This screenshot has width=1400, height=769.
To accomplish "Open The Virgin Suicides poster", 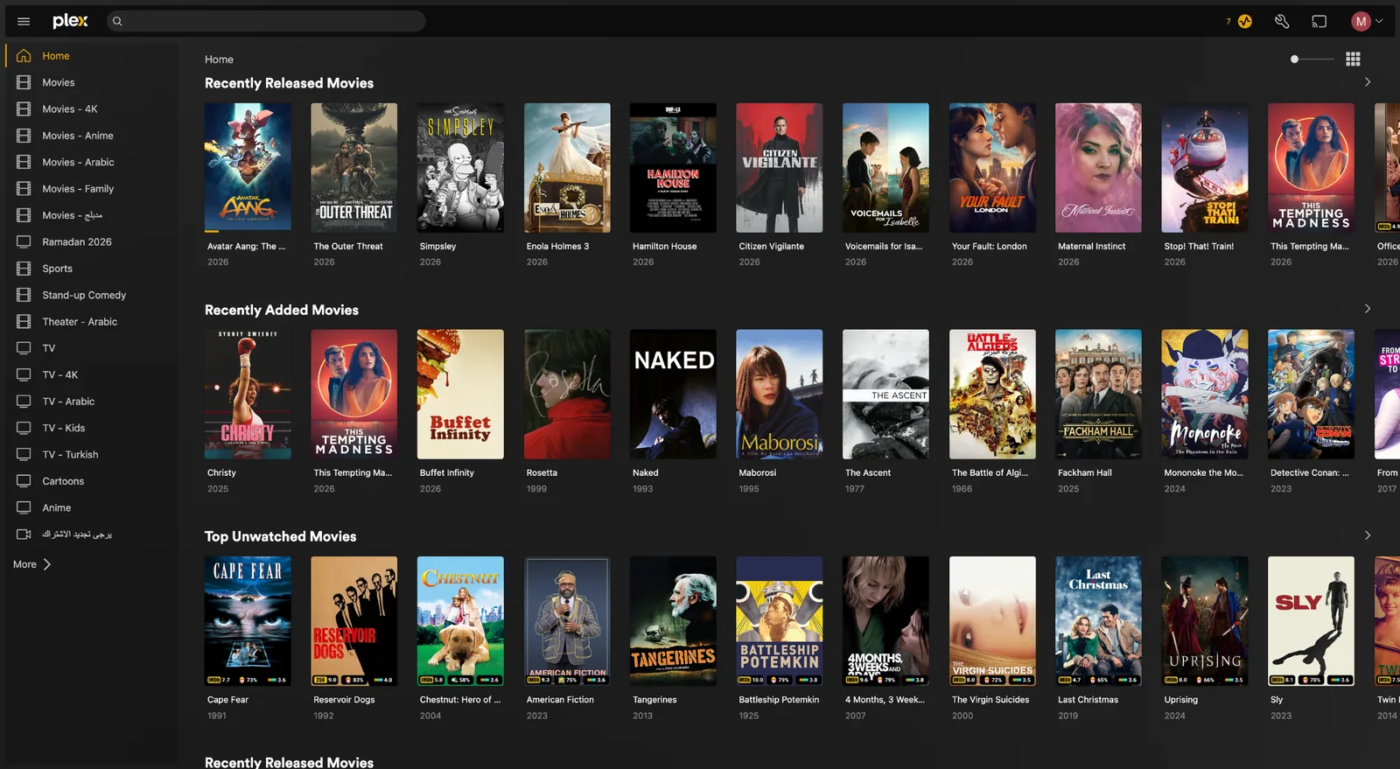I will pos(992,621).
